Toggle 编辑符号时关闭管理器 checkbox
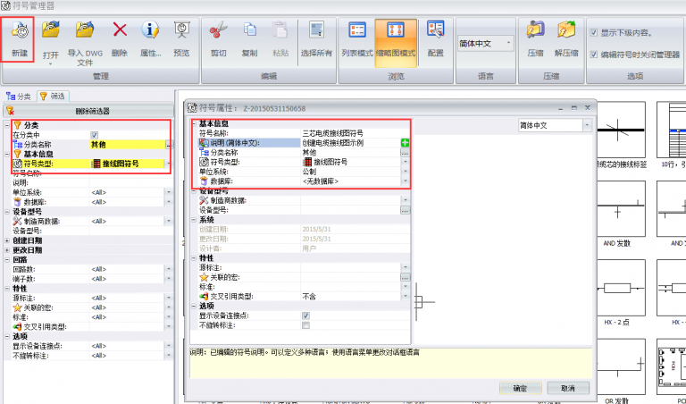The height and width of the screenshot is (404, 686). coord(594,55)
